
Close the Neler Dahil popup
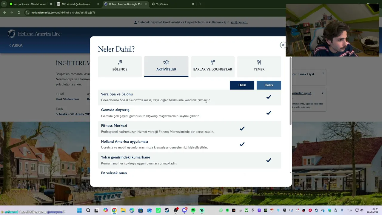(283, 45)
